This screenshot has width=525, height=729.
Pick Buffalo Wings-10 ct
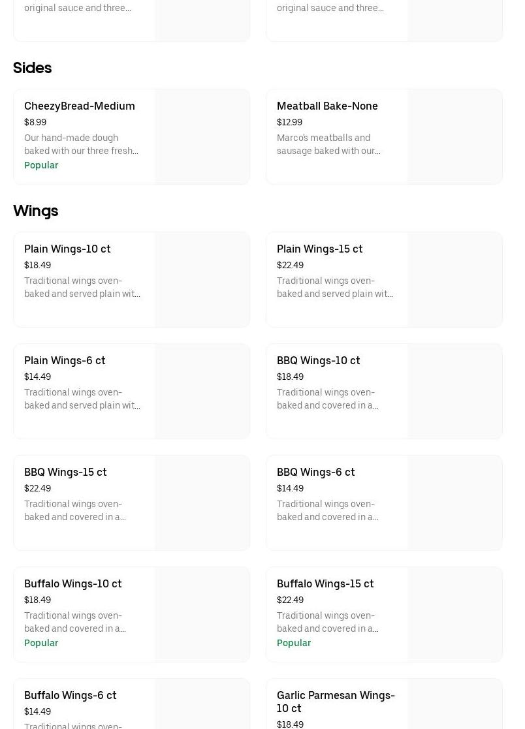pos(72,584)
